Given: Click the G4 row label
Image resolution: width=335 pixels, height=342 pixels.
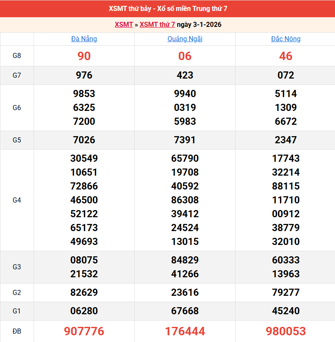Looking at the screenshot, I should (x=17, y=200).
